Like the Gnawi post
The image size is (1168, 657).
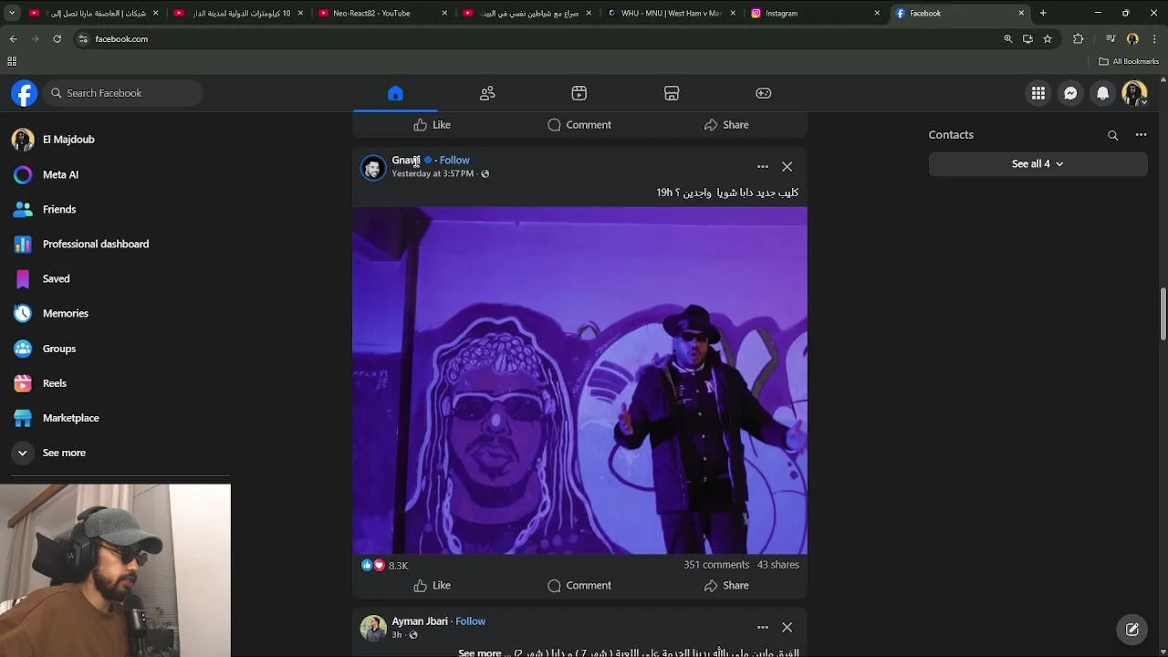click(x=433, y=586)
